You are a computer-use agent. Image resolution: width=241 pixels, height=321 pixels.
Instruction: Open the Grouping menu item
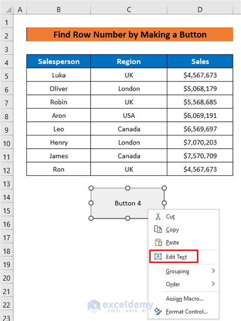tap(184, 271)
